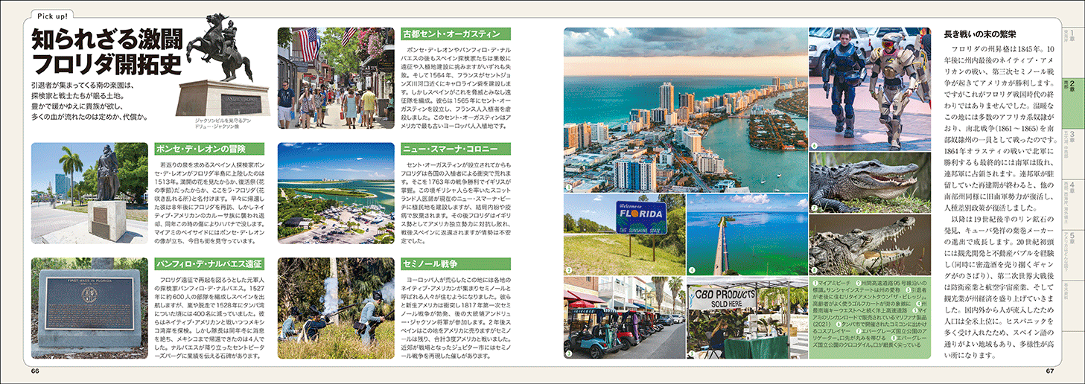The image size is (1085, 384).
Task: Select the heading セミノール戦争
Action: 429,263
